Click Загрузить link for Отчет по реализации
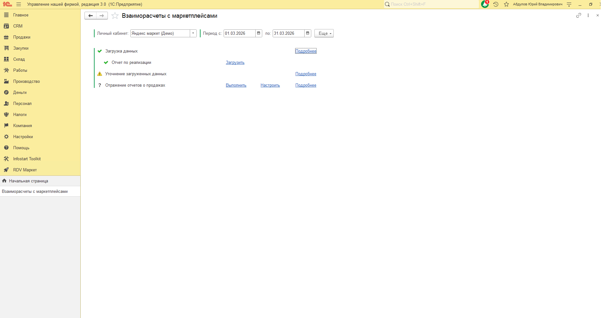Image resolution: width=601 pixels, height=318 pixels. 235,63
